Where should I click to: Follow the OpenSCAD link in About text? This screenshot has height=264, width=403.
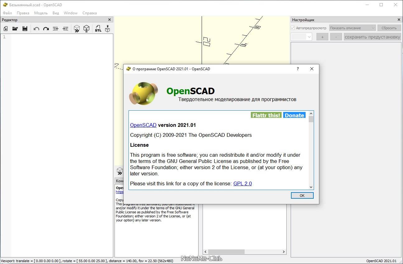143,125
